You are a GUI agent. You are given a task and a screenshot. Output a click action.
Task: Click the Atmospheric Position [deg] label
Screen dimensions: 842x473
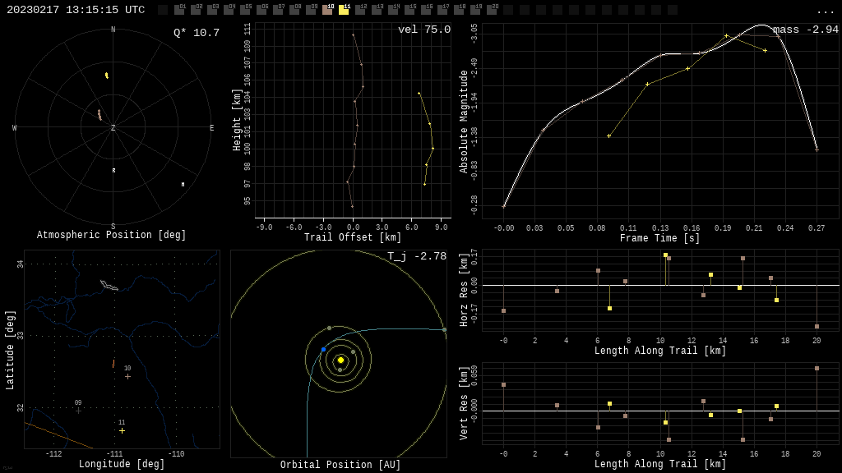point(111,235)
